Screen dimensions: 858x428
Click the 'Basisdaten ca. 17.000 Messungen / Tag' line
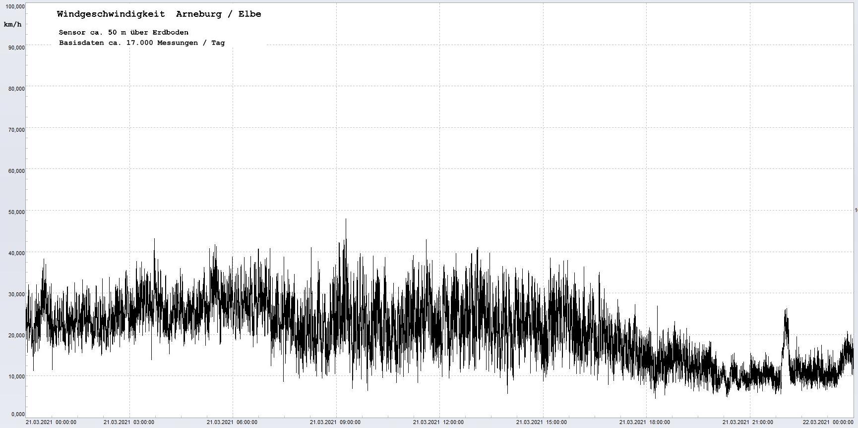pyautogui.click(x=142, y=43)
